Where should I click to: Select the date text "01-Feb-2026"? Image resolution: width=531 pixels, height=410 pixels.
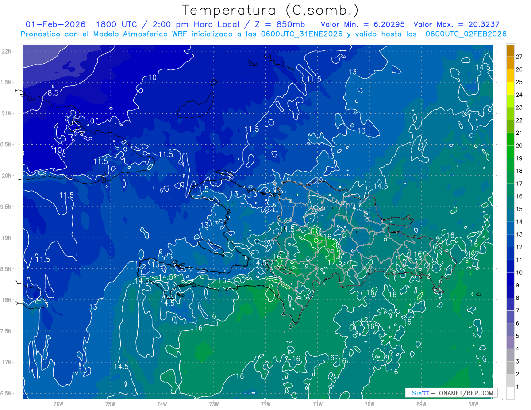pos(55,24)
